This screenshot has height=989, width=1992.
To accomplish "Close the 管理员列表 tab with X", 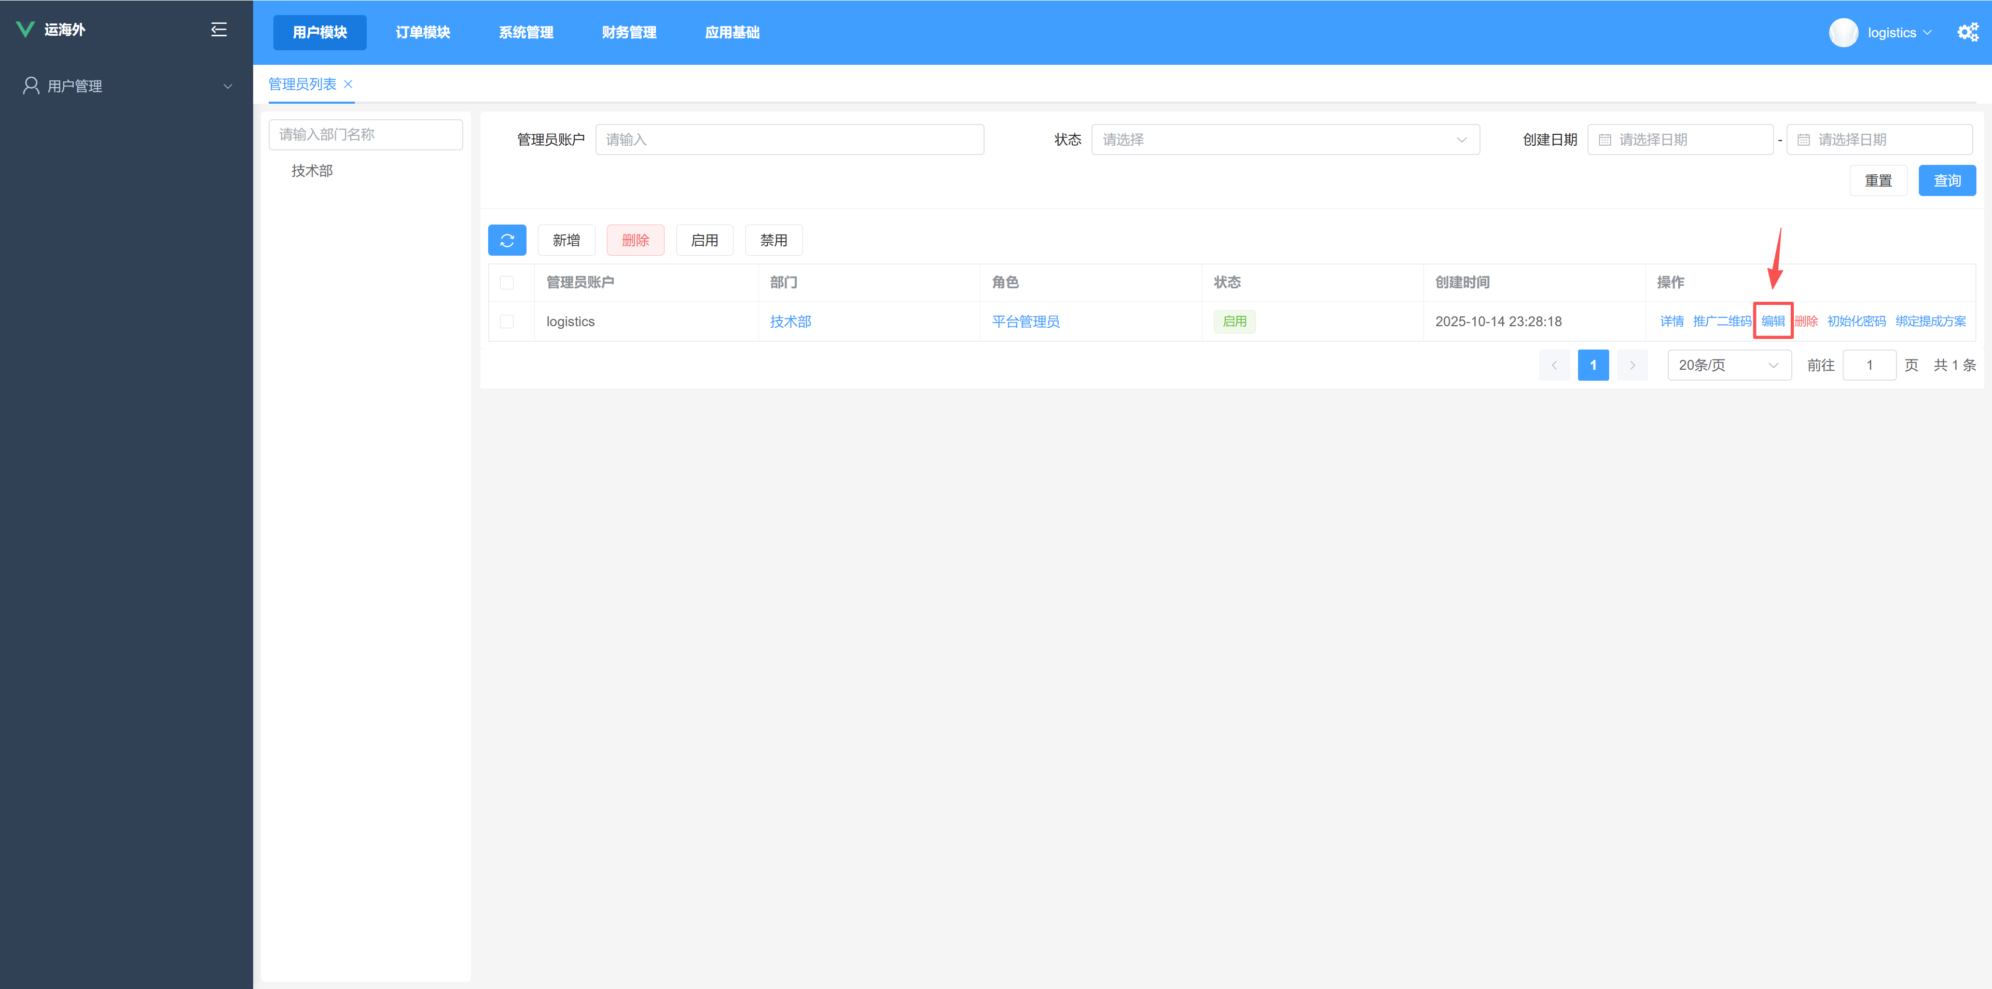I will tap(348, 85).
